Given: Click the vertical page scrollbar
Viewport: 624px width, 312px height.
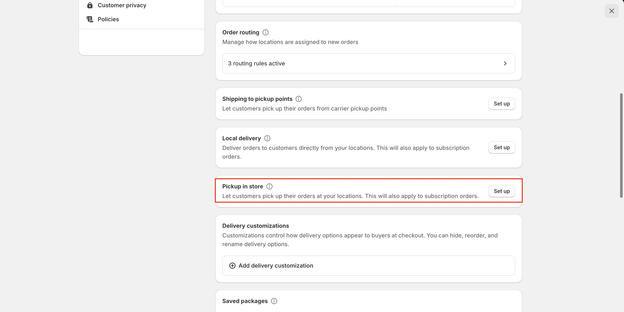Looking at the screenshot, I should (x=621, y=145).
